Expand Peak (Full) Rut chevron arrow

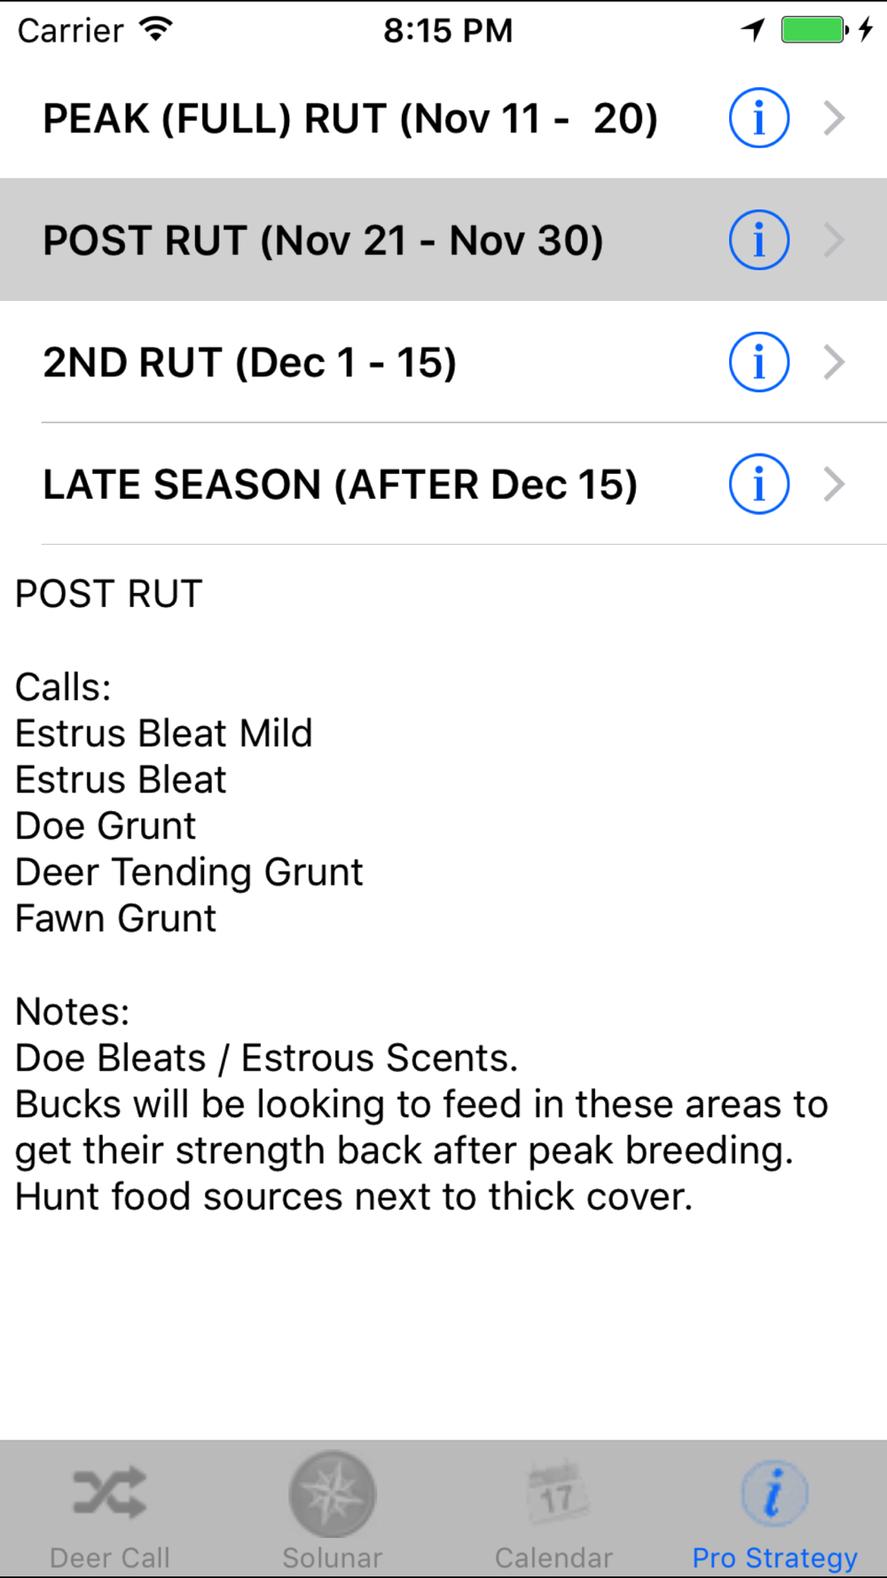[x=834, y=118]
